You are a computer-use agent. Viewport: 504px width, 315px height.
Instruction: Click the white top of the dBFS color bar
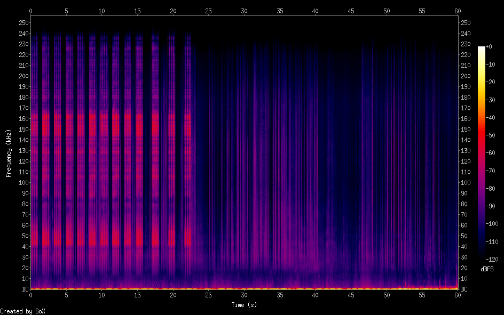(x=482, y=49)
